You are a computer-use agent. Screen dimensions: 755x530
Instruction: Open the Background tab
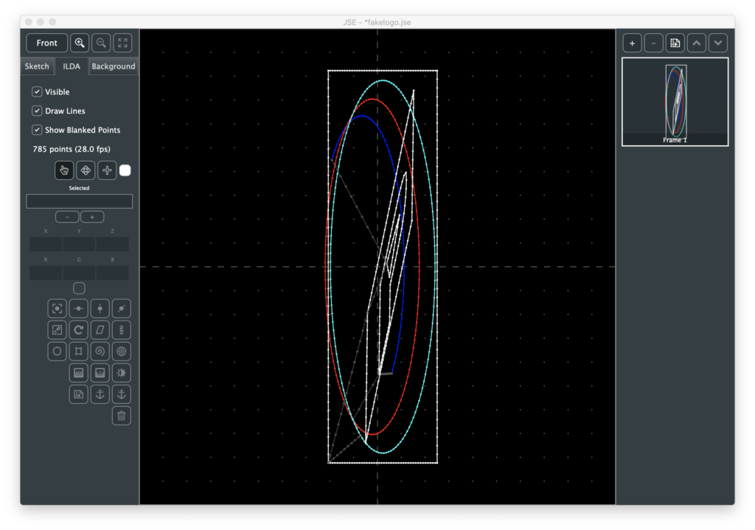tap(113, 66)
